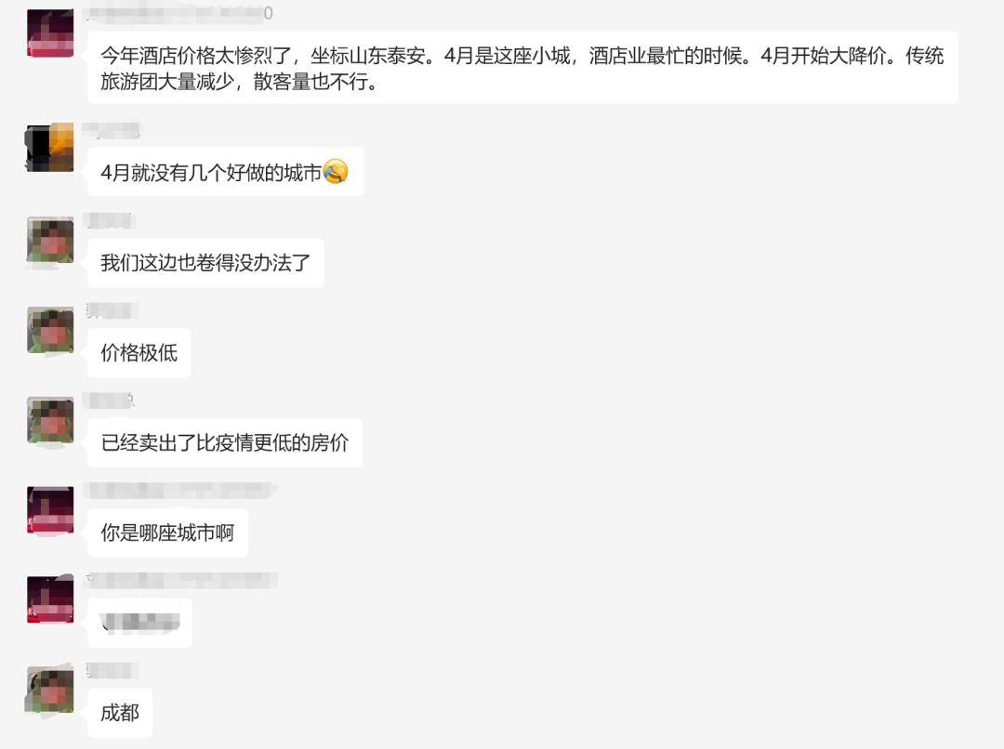Click avatar next to 价格极低 message
1004x749 pixels.
coord(50,330)
